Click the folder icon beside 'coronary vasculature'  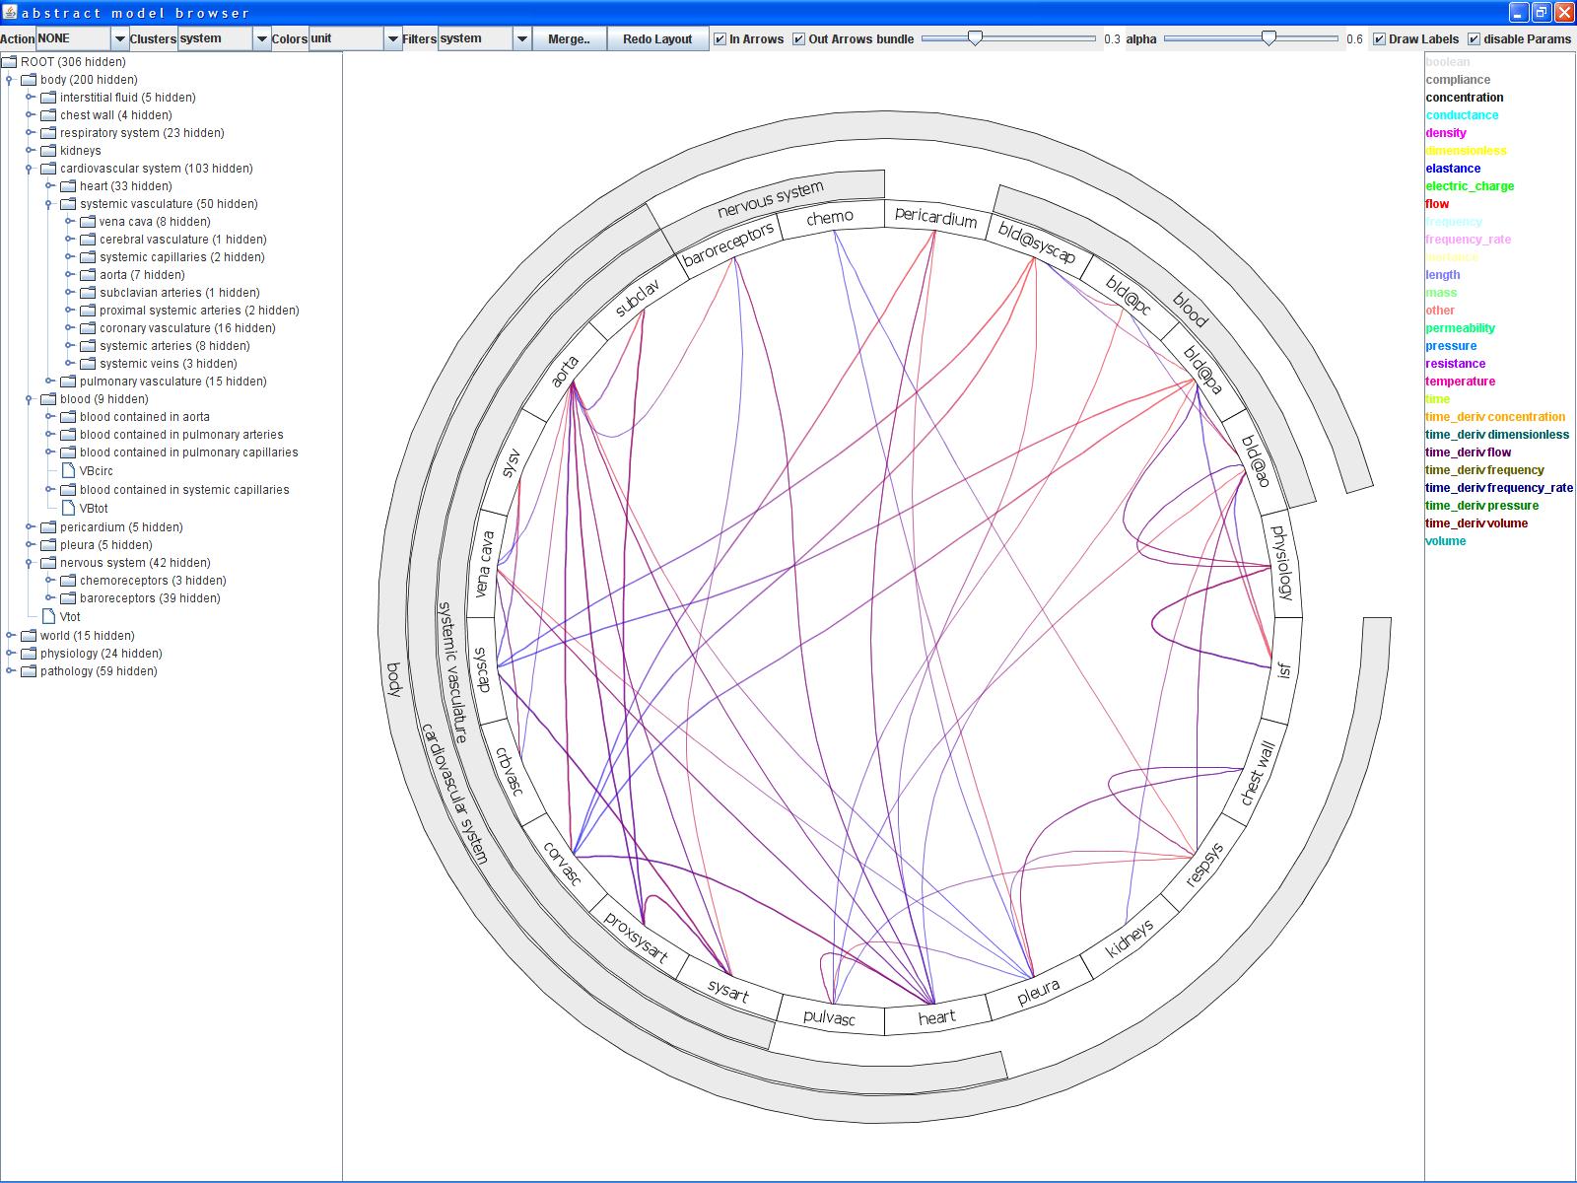88,328
